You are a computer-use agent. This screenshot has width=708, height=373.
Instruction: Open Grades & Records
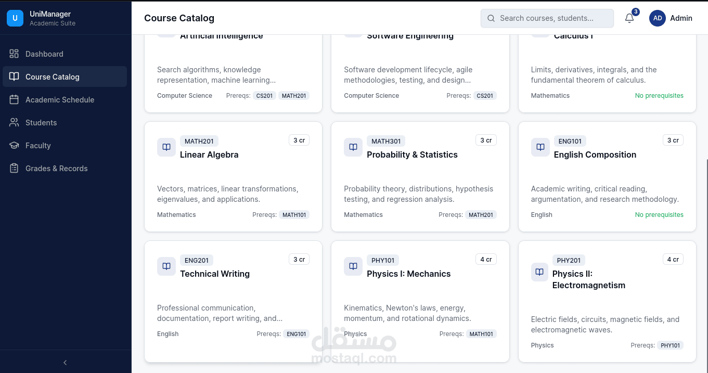pyautogui.click(x=56, y=169)
